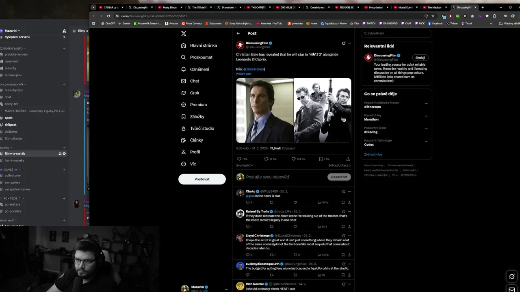The width and height of the screenshot is (520, 292).
Task: Open ChatGPT bookmark
Action: (108, 24)
